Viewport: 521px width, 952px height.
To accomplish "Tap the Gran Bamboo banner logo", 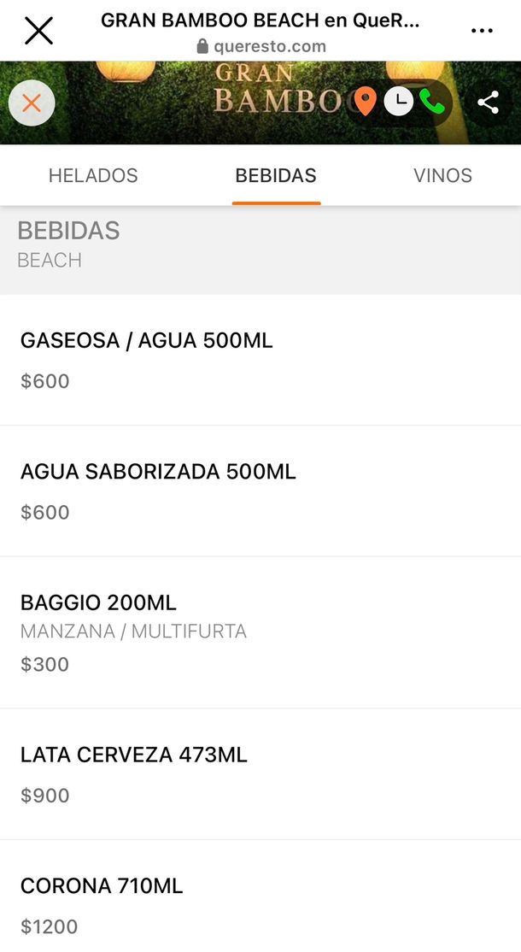I will click(273, 90).
